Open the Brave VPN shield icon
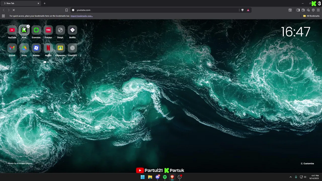 [x=313, y=10]
